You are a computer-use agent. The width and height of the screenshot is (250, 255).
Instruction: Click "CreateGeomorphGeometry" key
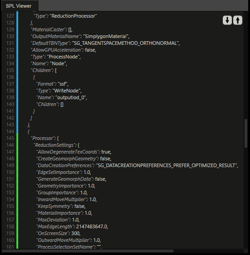click(67, 159)
